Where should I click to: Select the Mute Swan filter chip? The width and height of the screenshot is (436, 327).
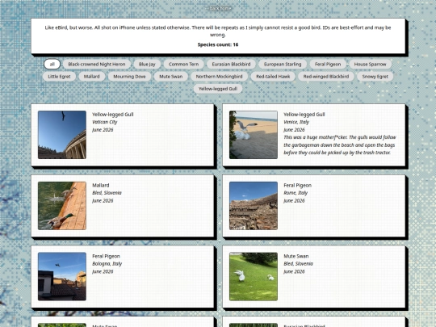(170, 77)
